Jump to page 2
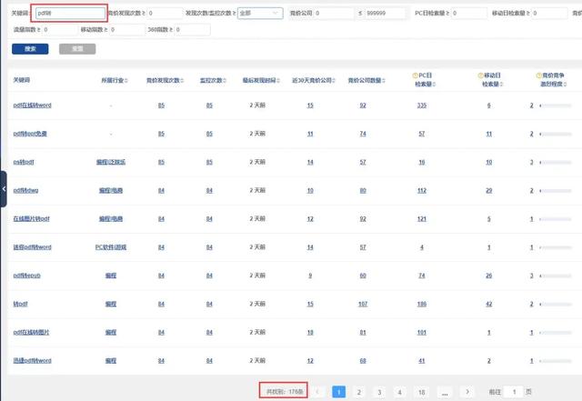This screenshot has width=582, height=401. (358, 391)
